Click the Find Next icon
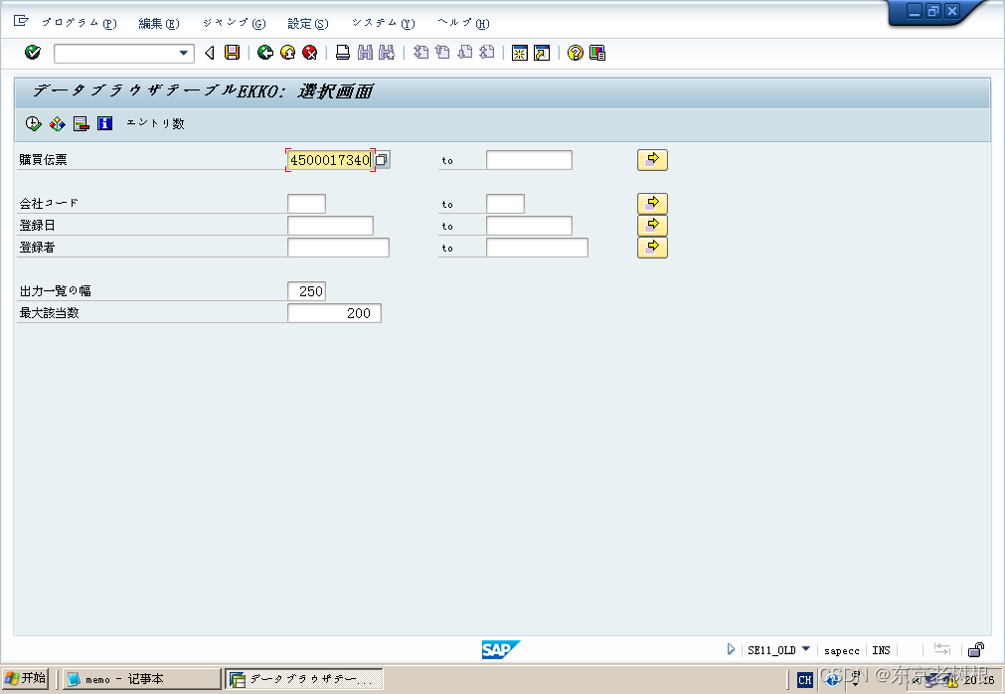 click(386, 53)
